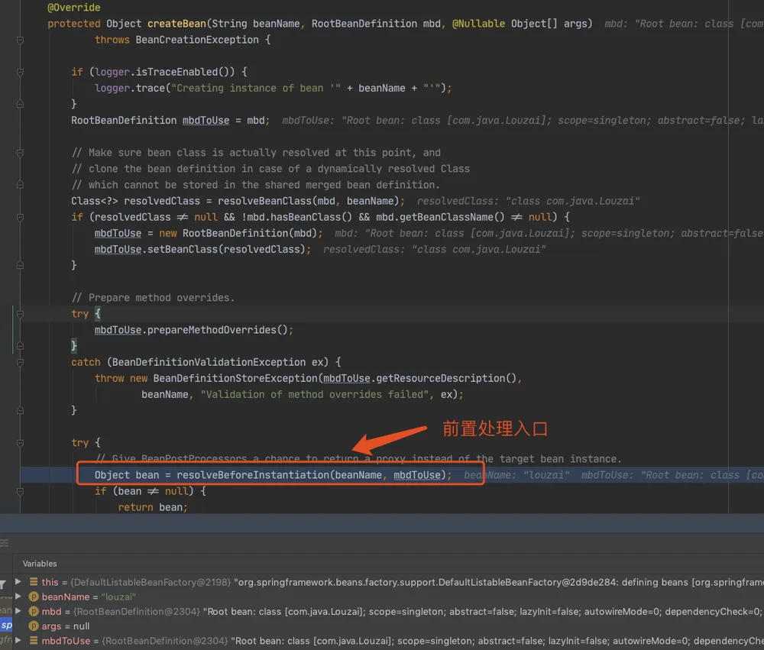The width and height of the screenshot is (764, 650).
Task: Select the beanName = "louzai" variable row
Action: pyautogui.click(x=388, y=597)
